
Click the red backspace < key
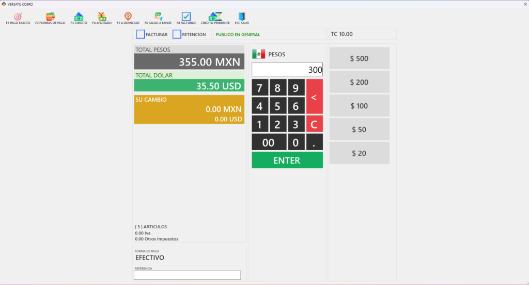[315, 97]
